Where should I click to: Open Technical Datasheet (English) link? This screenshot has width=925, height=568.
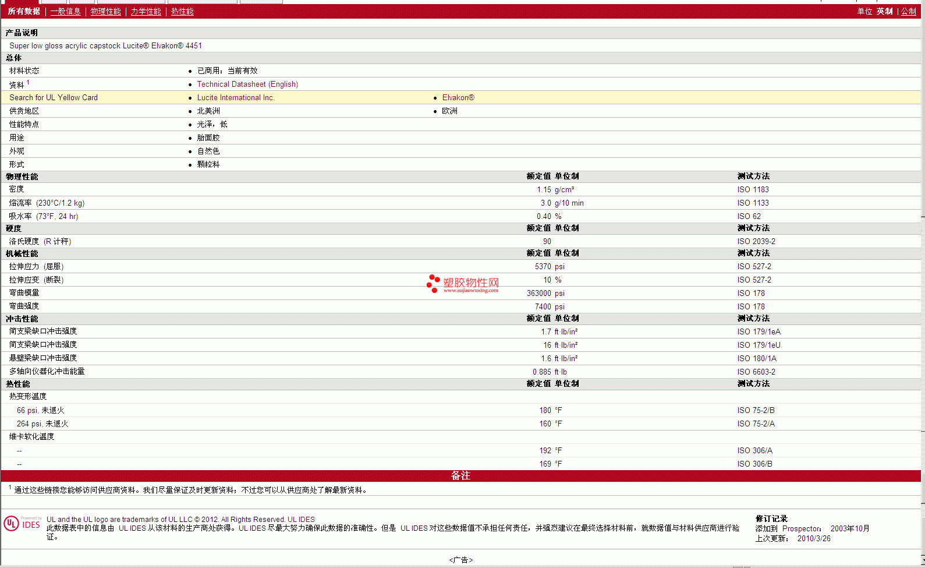tap(247, 84)
